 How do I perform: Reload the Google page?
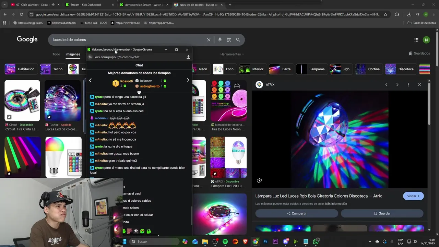(x=21, y=14)
